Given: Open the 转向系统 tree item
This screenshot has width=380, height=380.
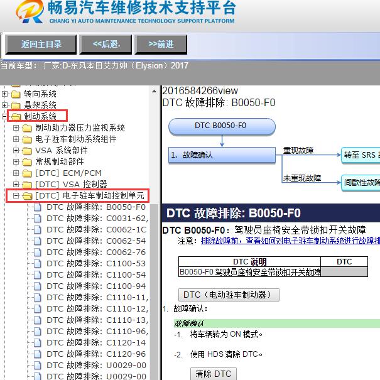Looking at the screenshot, I should [40, 94].
